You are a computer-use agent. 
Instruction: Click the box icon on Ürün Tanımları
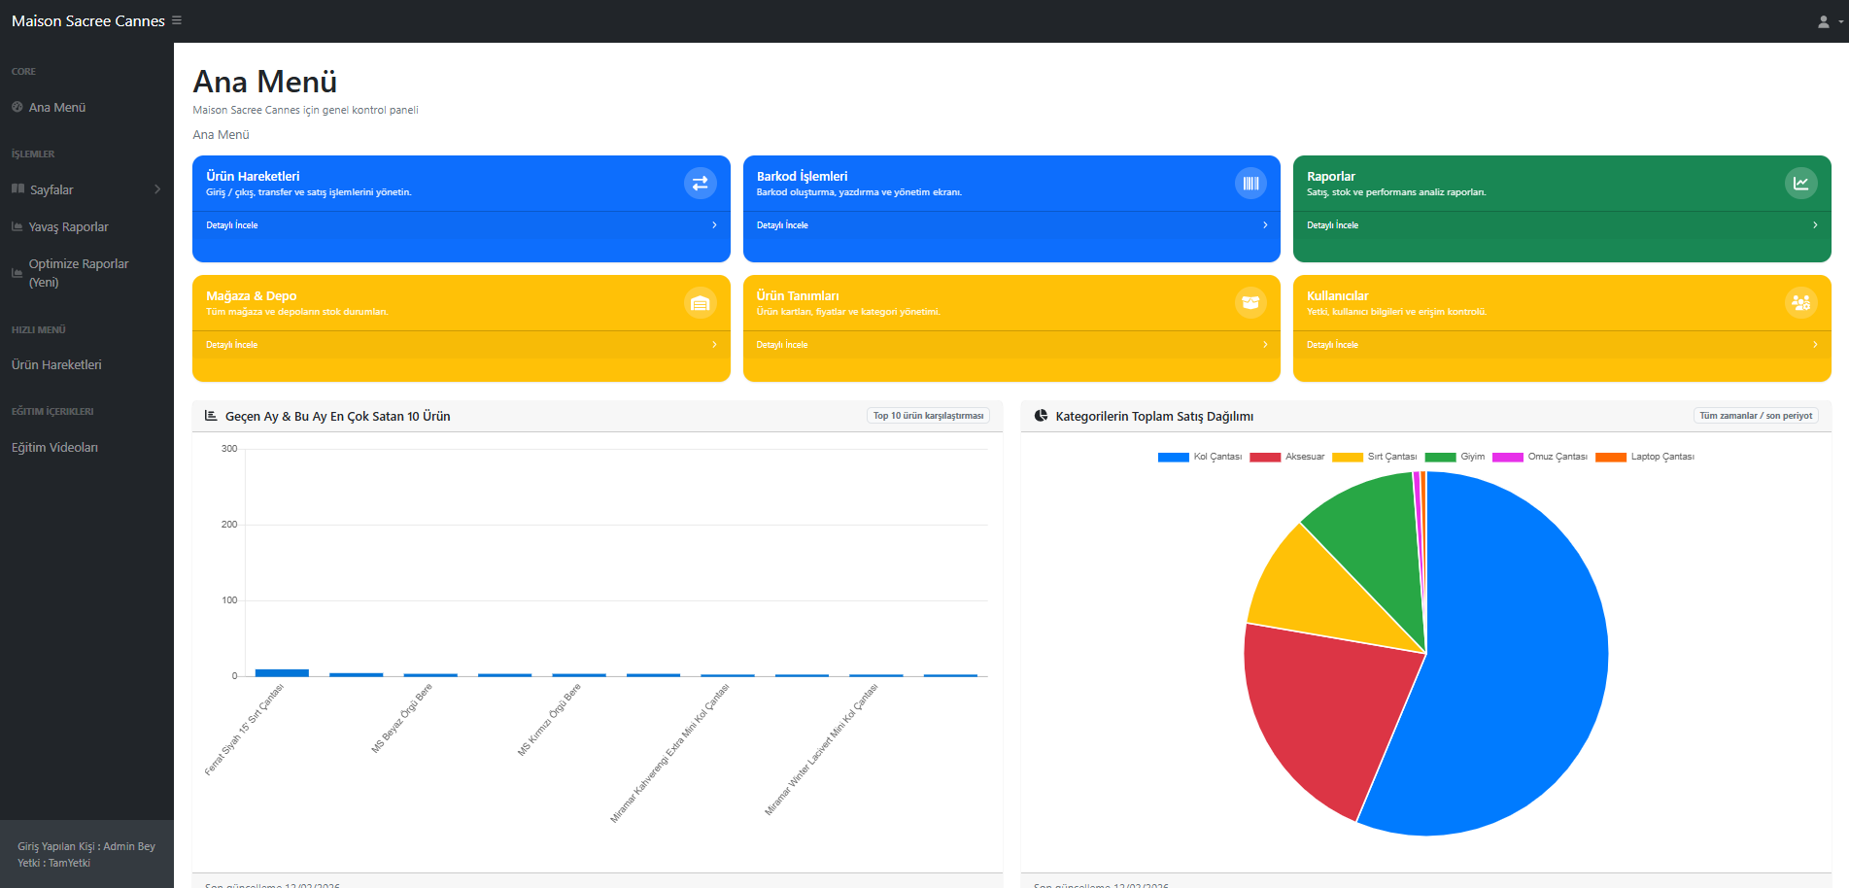point(1250,303)
